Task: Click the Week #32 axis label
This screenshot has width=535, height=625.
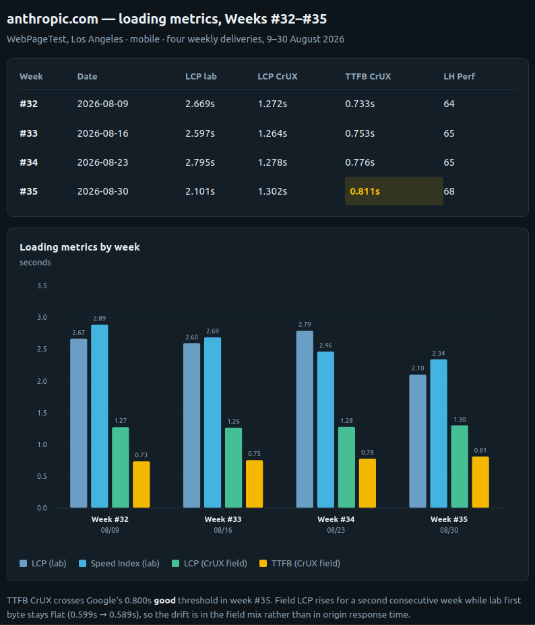Action: tap(110, 519)
